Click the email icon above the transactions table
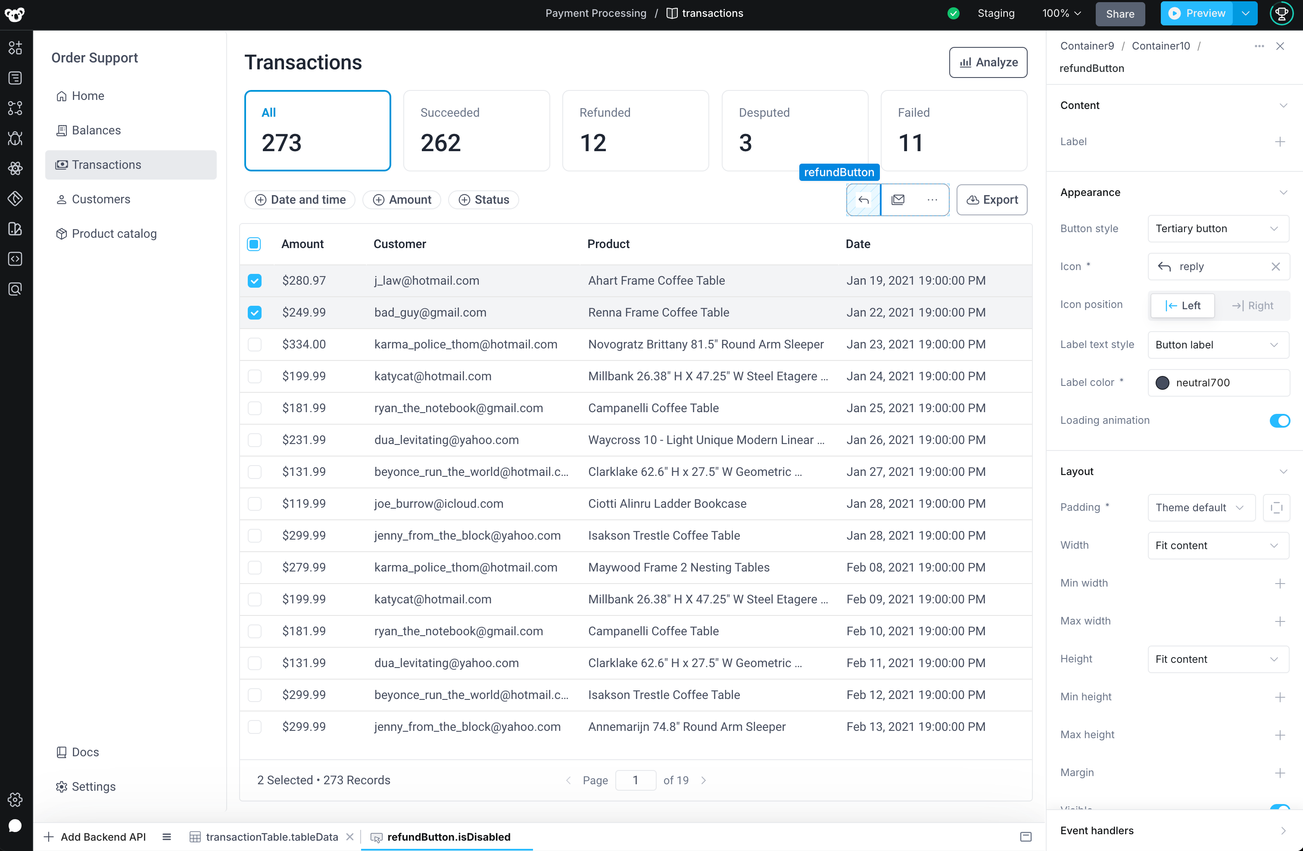 (x=898, y=200)
